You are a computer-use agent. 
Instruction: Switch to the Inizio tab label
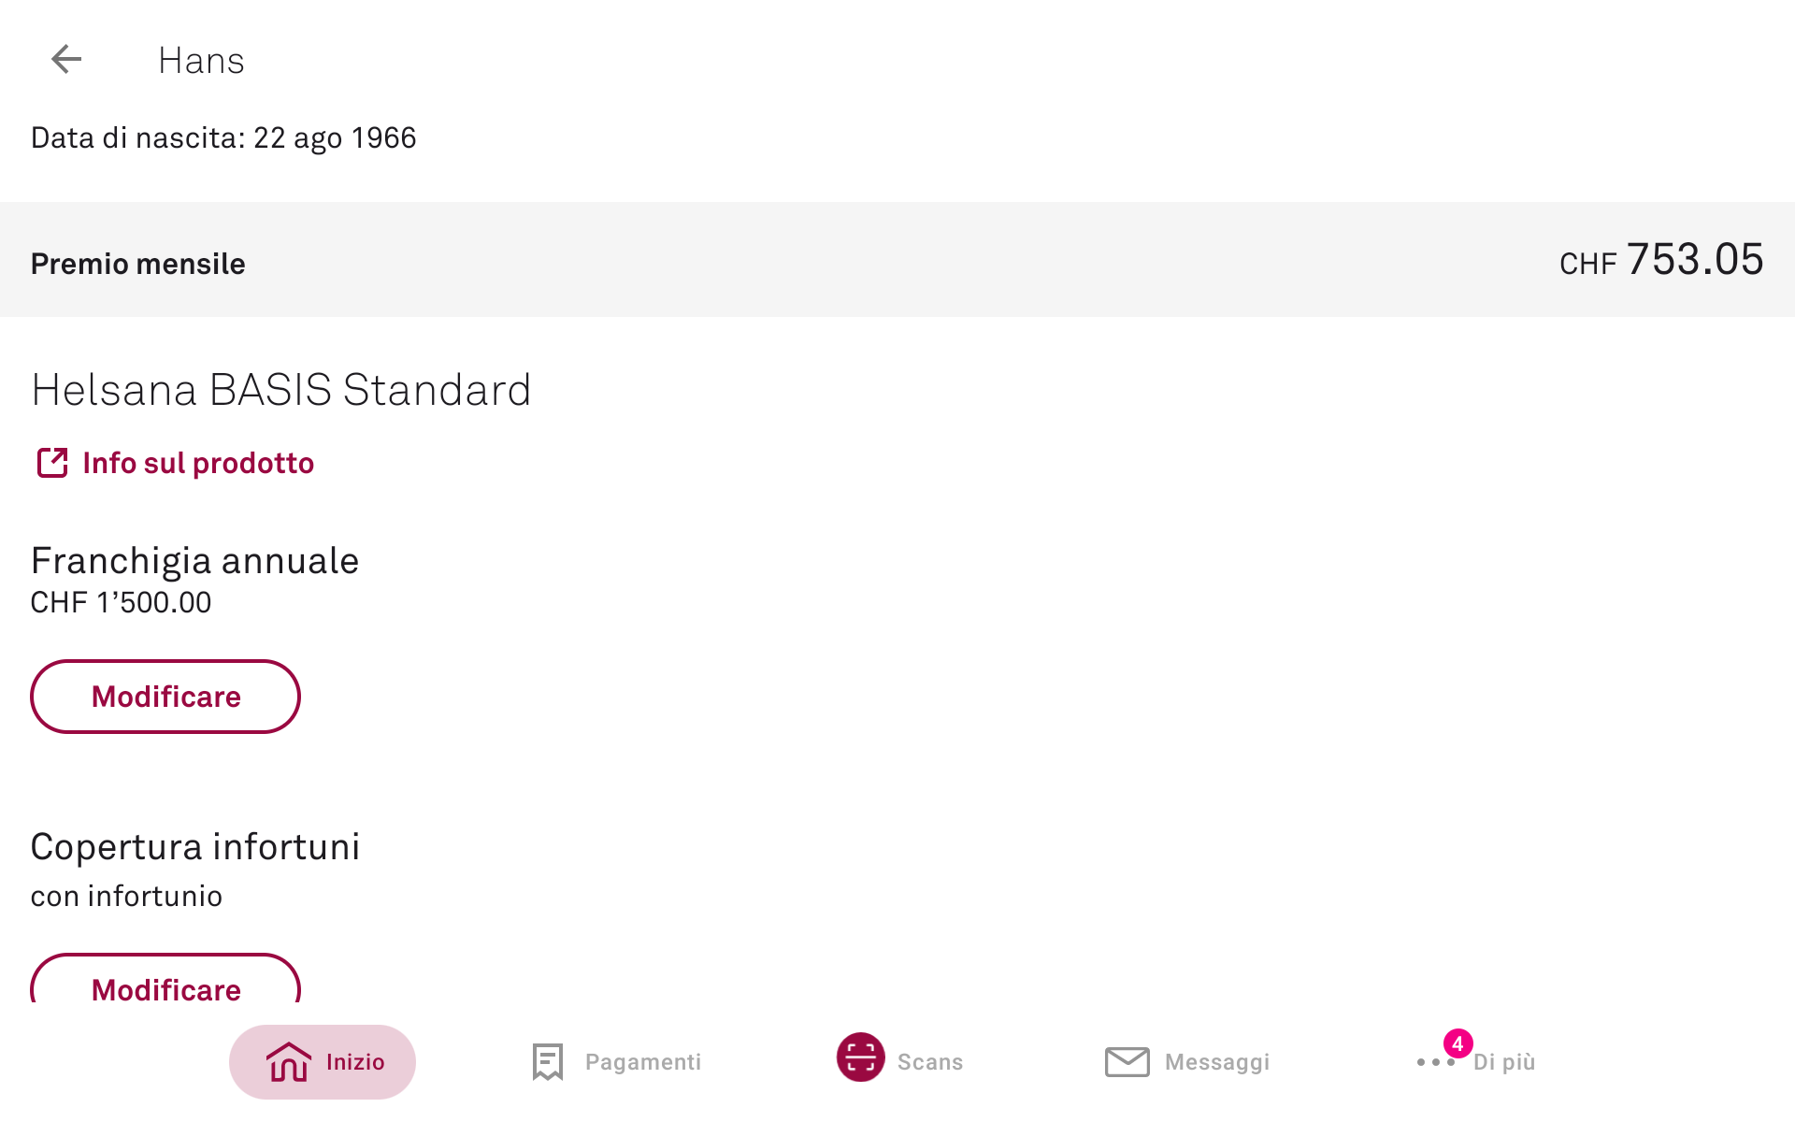pyautogui.click(x=355, y=1062)
